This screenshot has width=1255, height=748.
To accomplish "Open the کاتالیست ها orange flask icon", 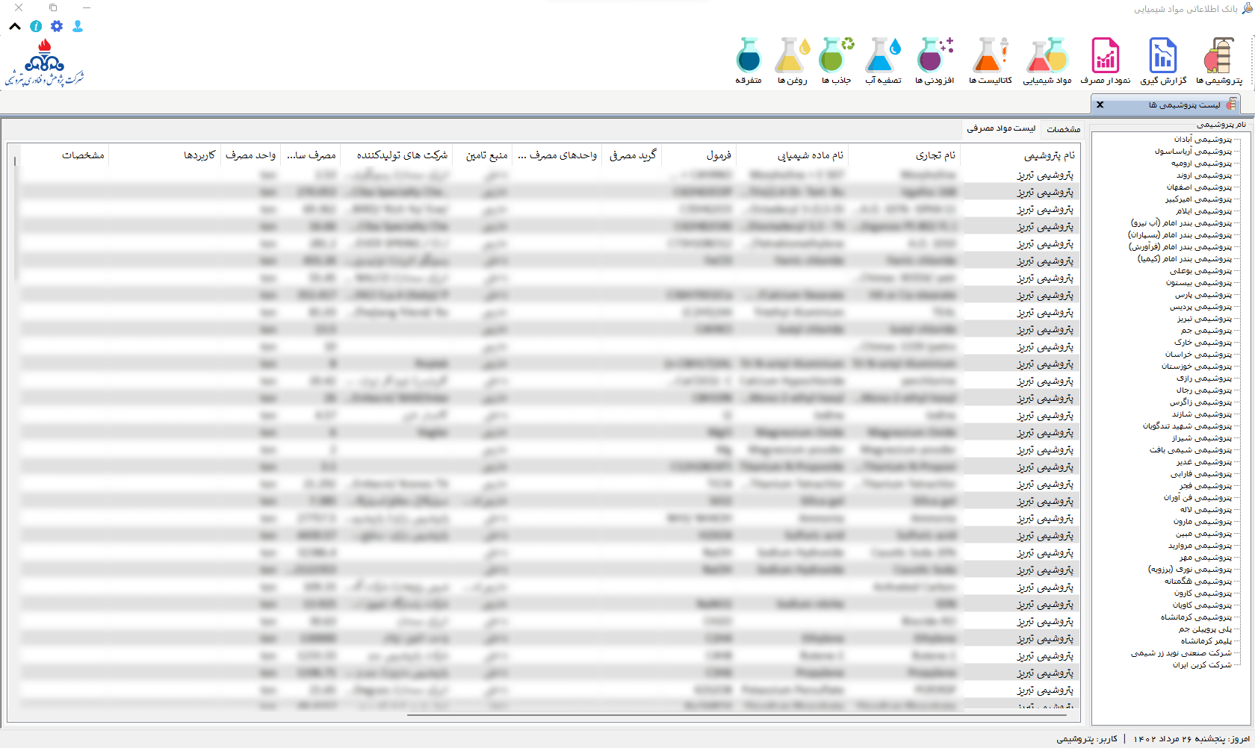I will pyautogui.click(x=991, y=61).
